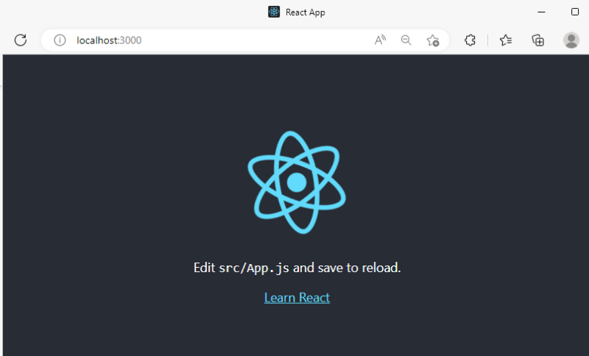Open the user profile avatar
The image size is (589, 356).
pos(571,40)
